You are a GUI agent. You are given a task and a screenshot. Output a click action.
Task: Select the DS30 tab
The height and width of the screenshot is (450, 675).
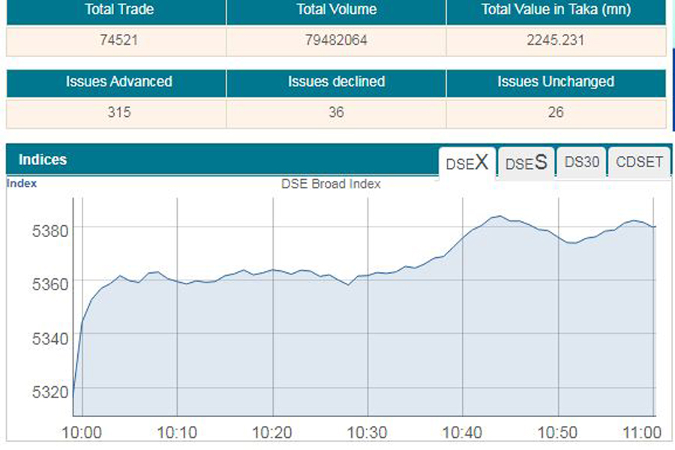point(581,162)
